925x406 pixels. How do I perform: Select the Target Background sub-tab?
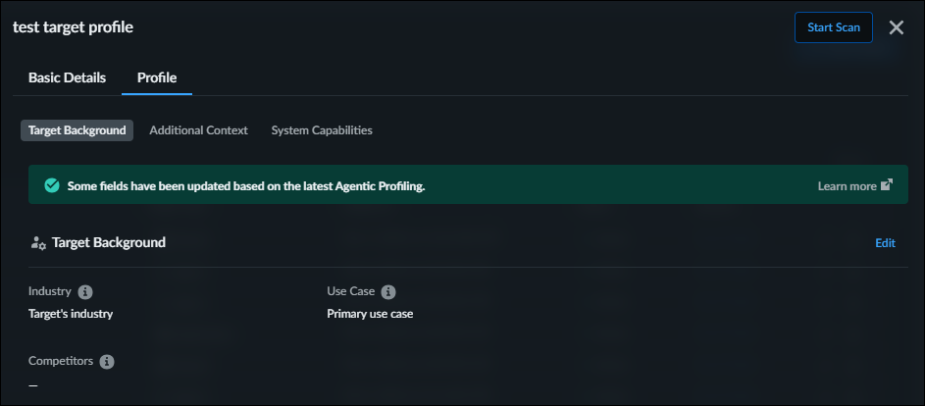77,130
